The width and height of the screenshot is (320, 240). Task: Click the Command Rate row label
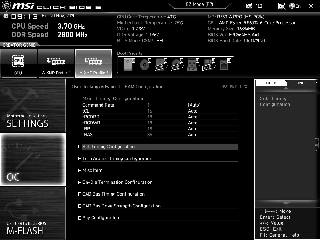pyautogui.click(x=98, y=105)
